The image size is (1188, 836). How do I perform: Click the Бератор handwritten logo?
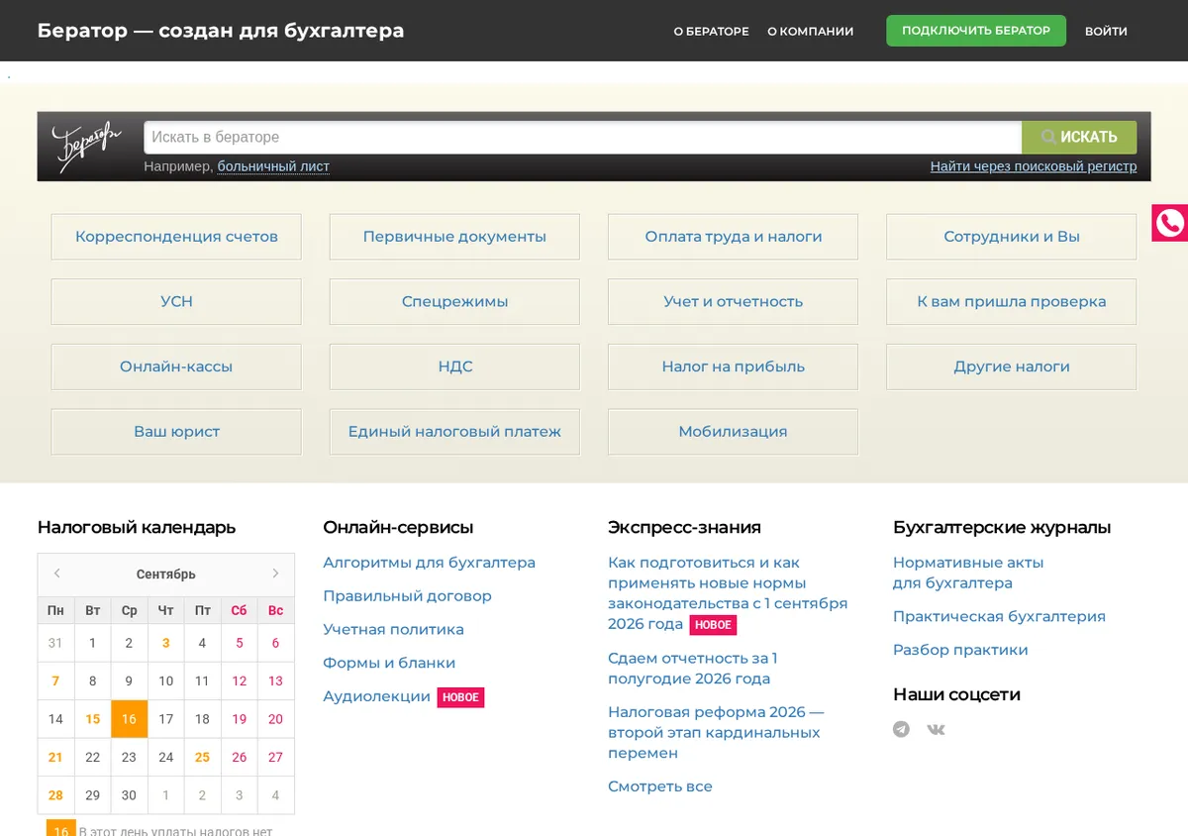[x=87, y=145]
